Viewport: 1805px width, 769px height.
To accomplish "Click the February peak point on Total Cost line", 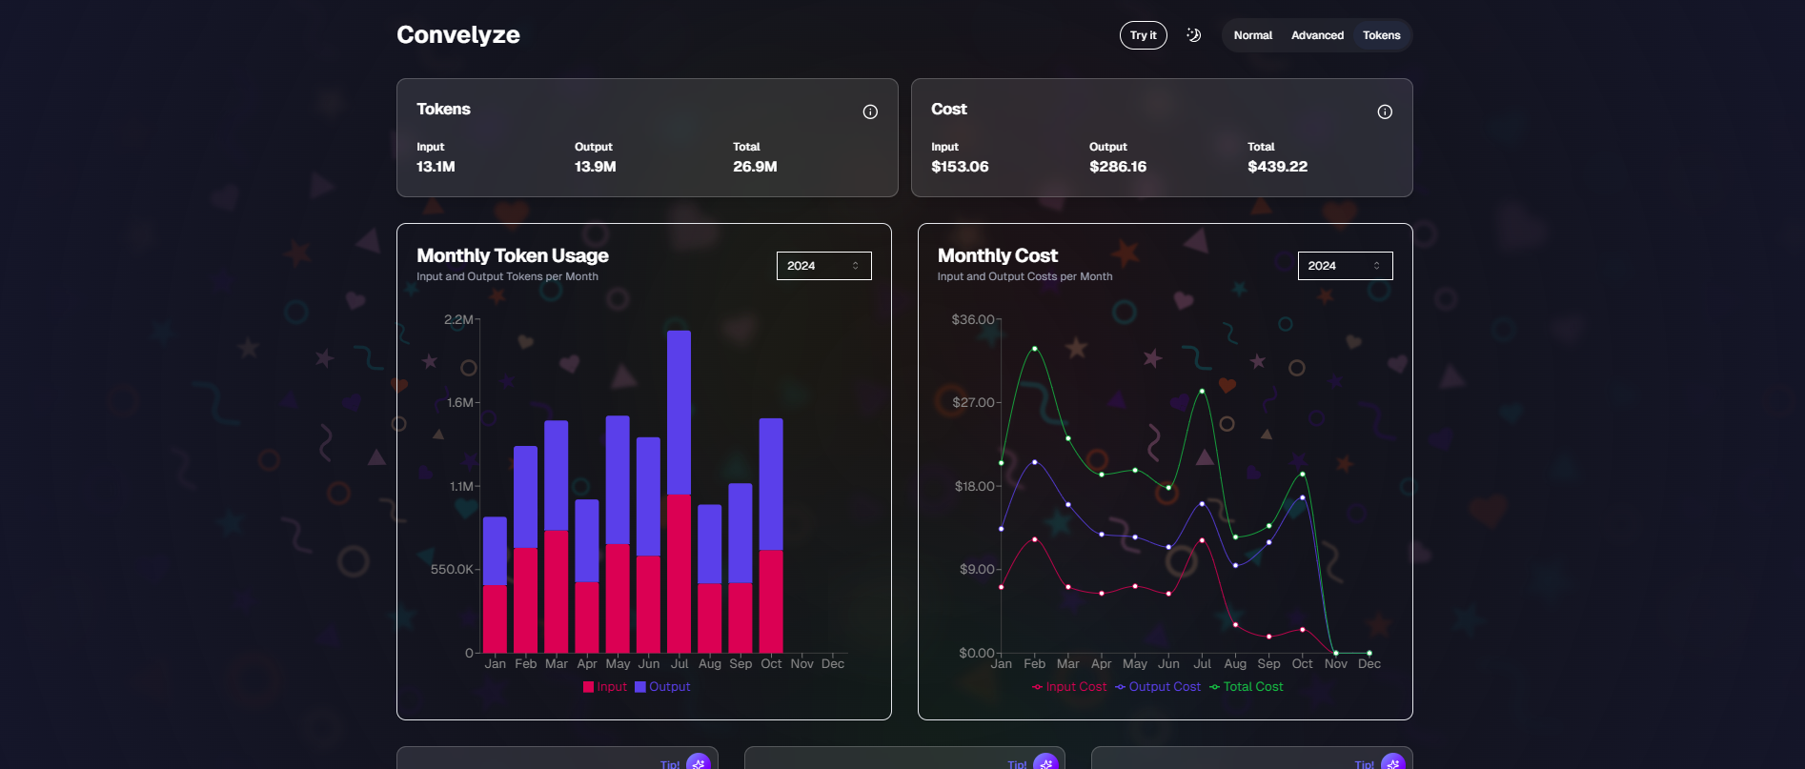I will pyautogui.click(x=1034, y=349).
